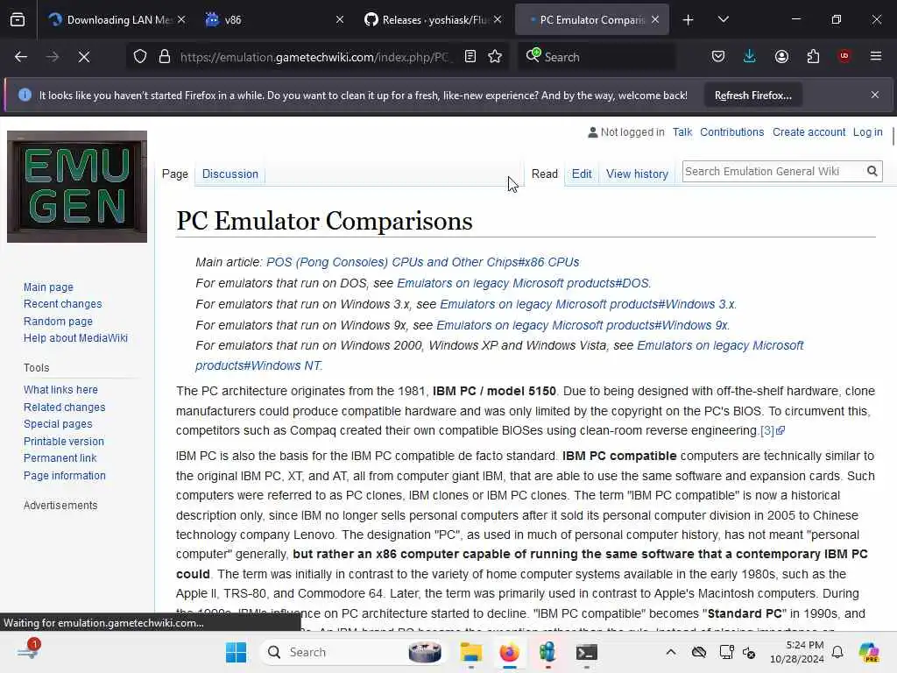This screenshot has width=897, height=673.
Task: Open Related changes link
Action: pyautogui.click(x=65, y=407)
